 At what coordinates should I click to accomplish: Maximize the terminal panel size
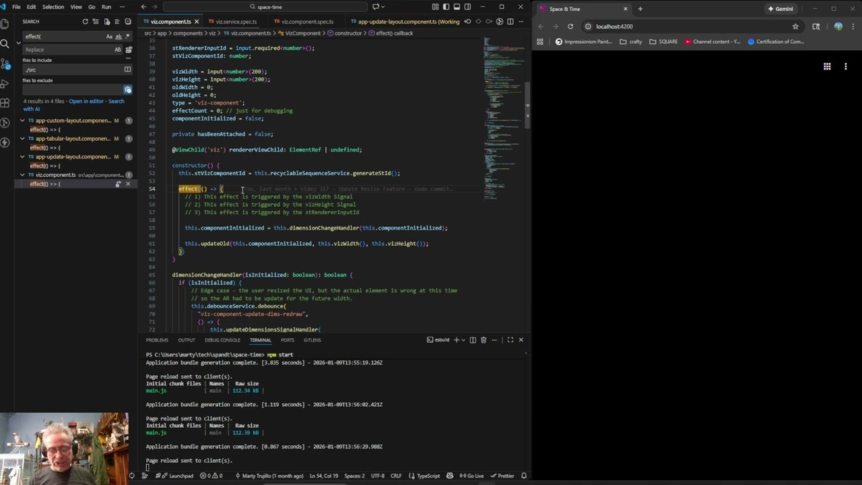tap(510, 340)
